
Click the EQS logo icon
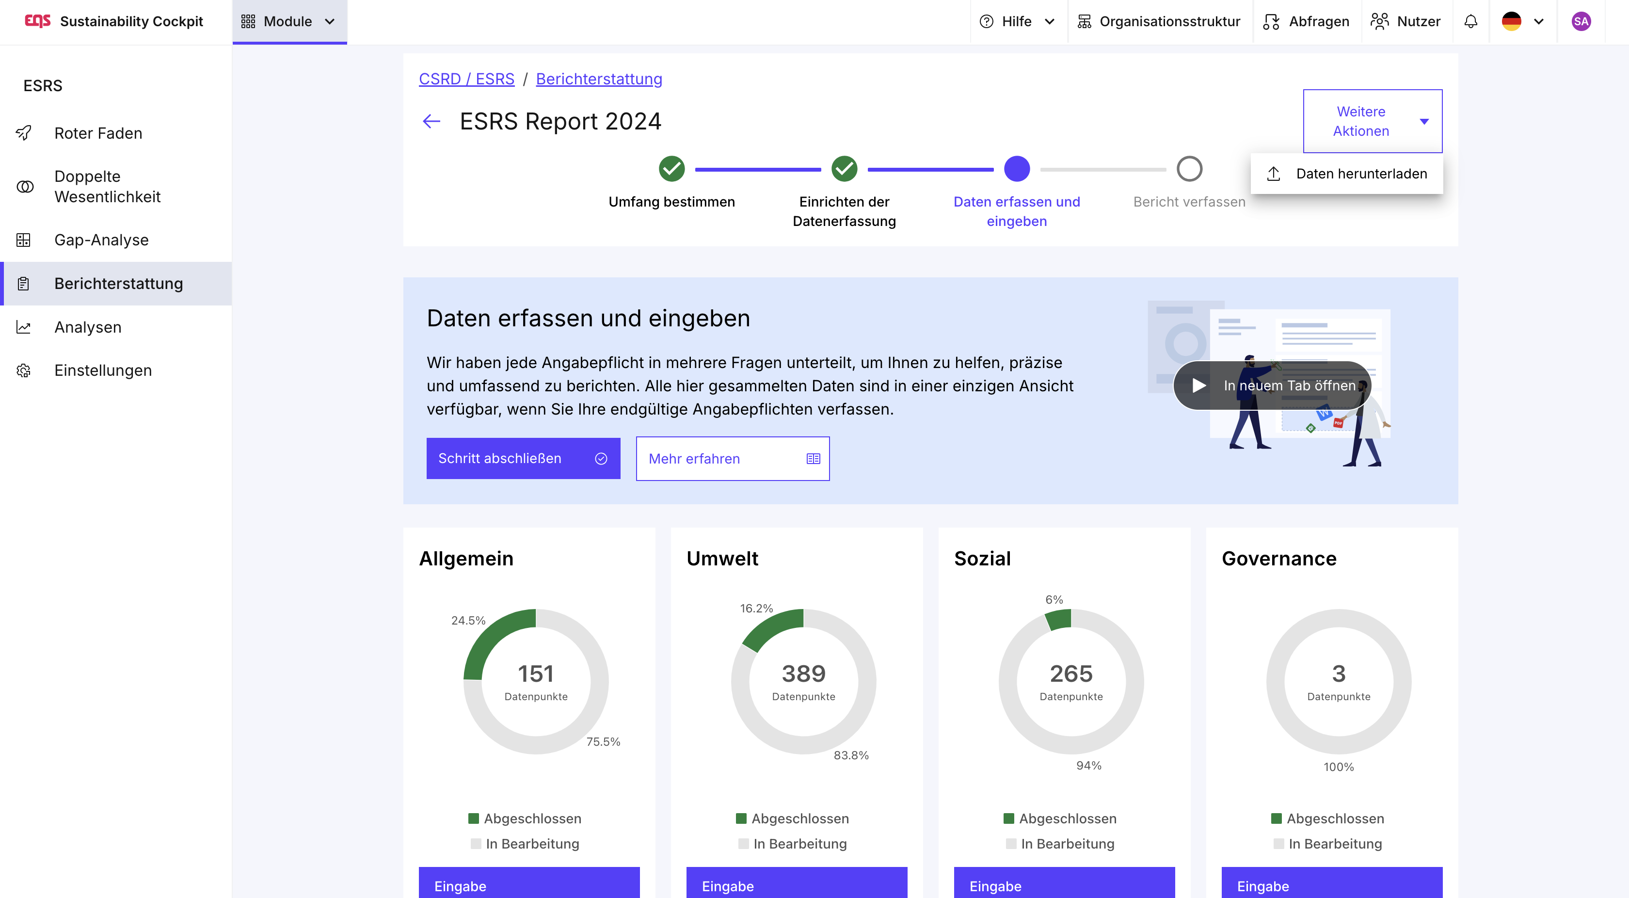pos(37,21)
